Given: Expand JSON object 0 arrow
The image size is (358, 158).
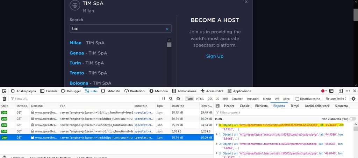Looking at the screenshot, I should [217, 125].
